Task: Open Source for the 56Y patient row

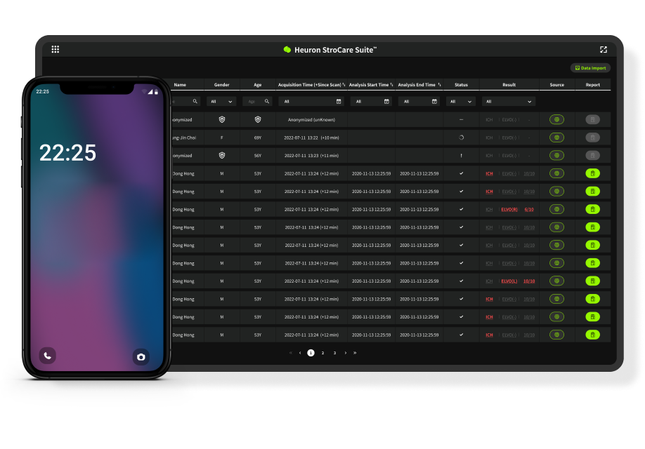Action: (x=556, y=156)
